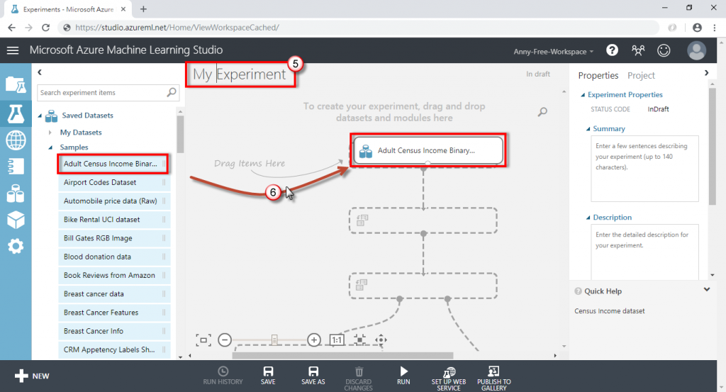
Task: Select CRM Appetency Labels dataset
Action: [x=114, y=349]
